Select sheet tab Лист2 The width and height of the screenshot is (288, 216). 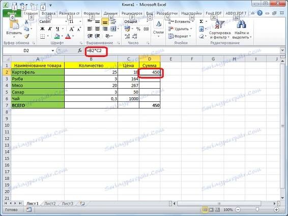tap(50, 203)
